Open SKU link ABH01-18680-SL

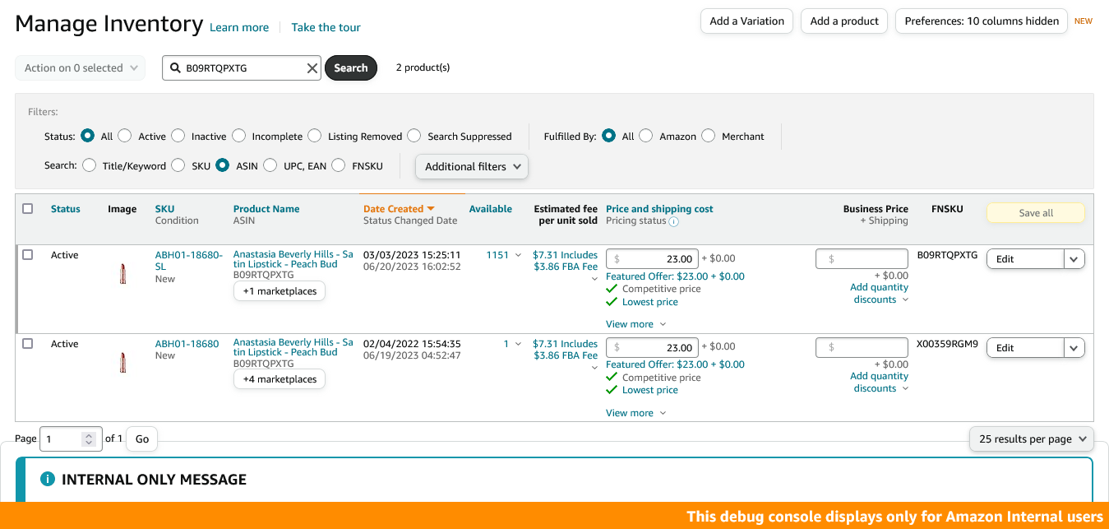pos(189,260)
